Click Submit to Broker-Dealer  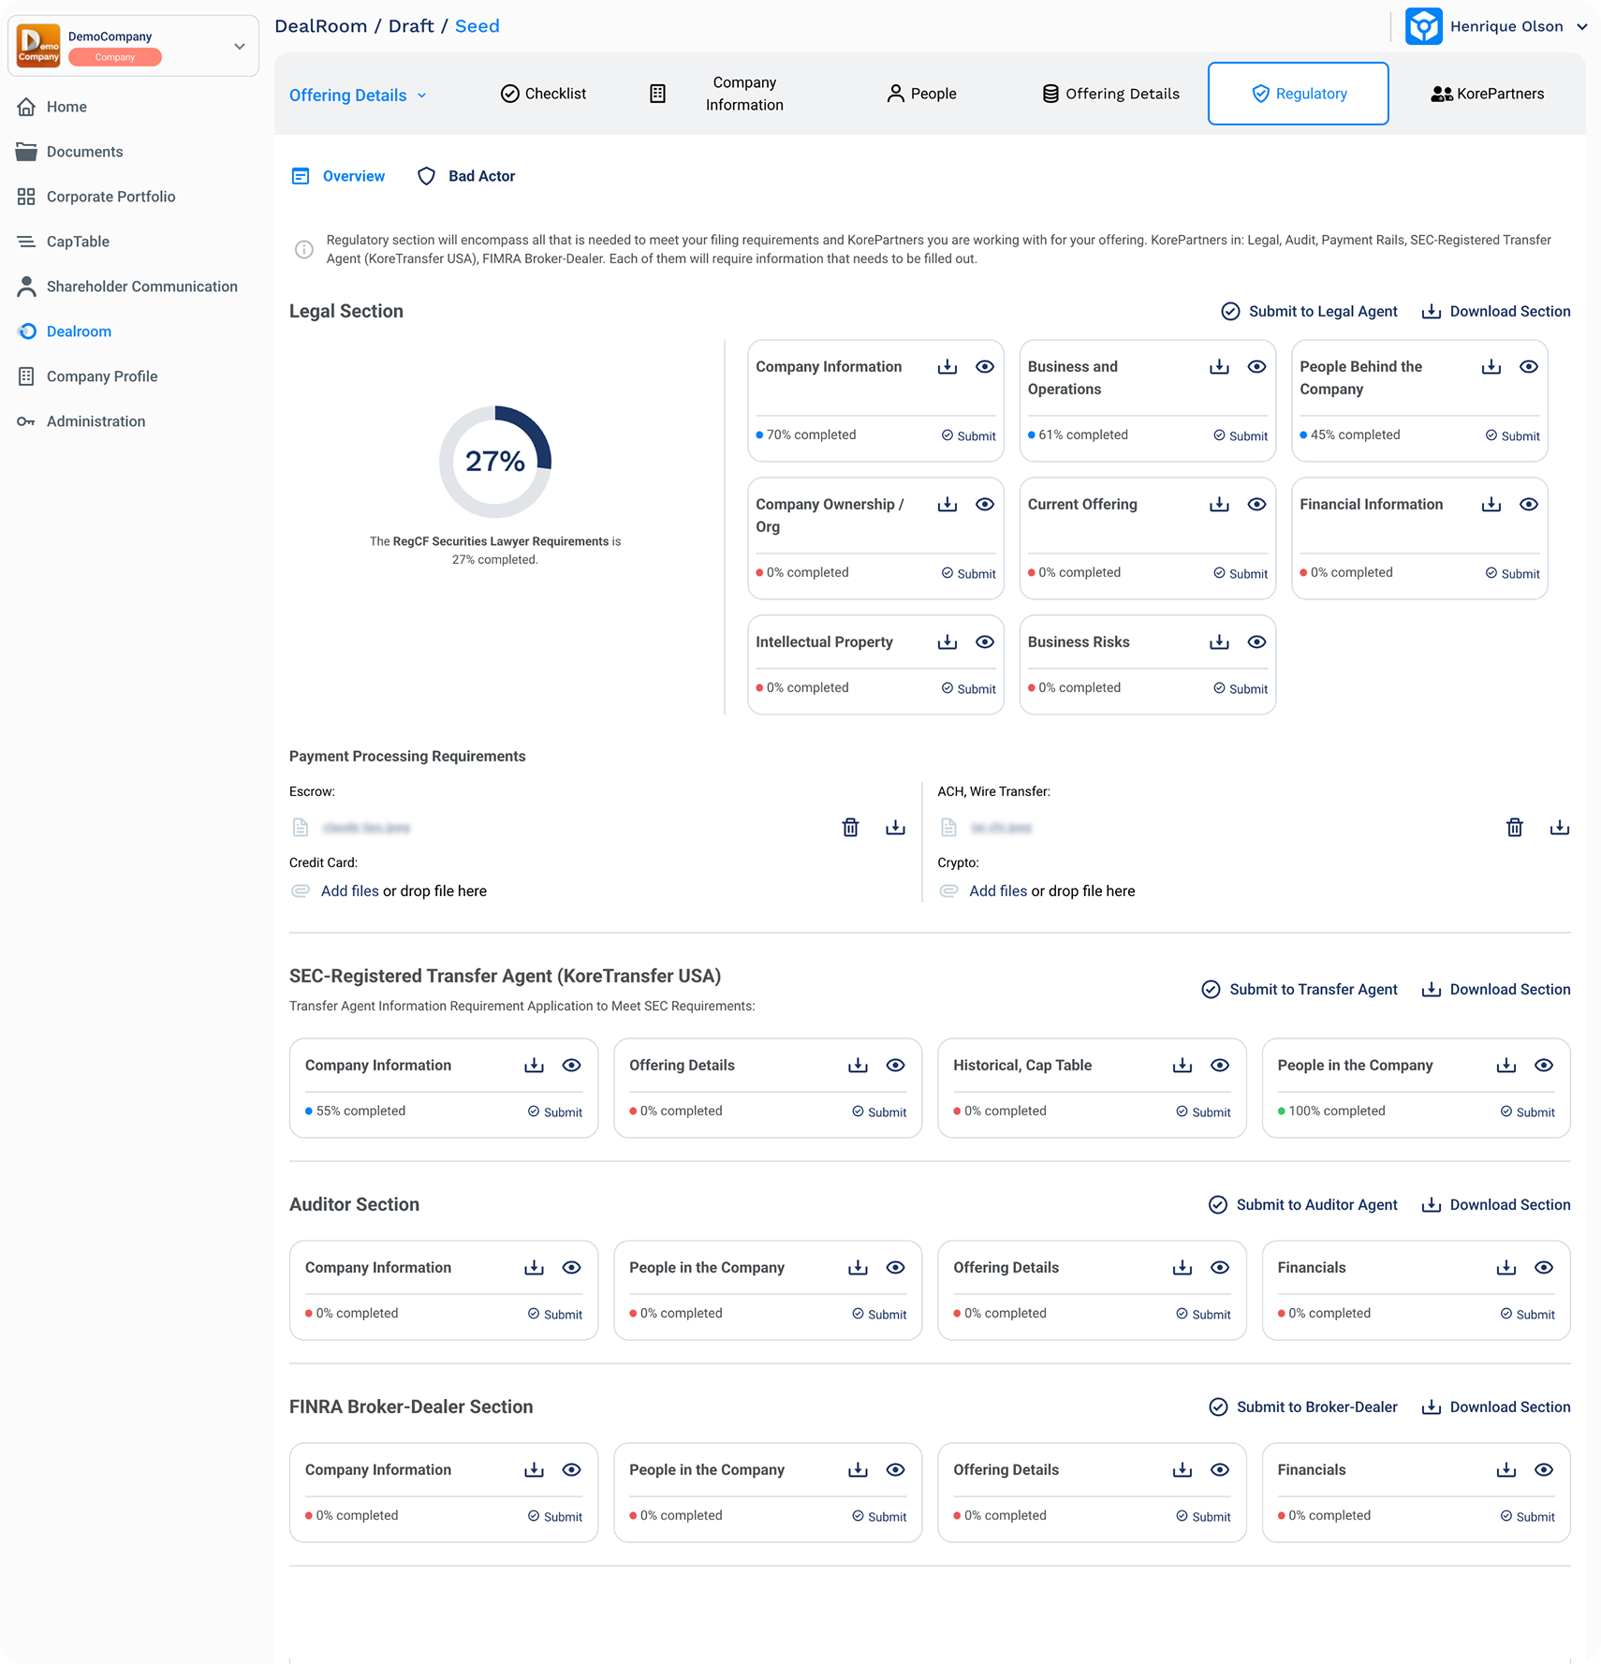[1303, 1407]
